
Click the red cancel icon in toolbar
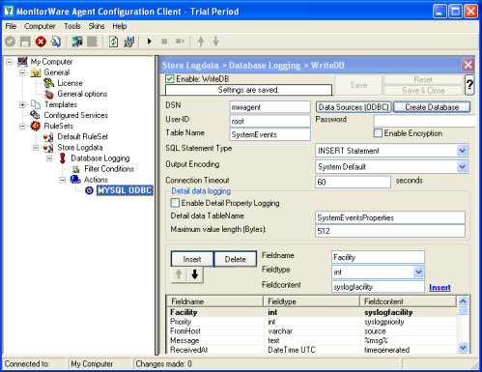(41, 42)
